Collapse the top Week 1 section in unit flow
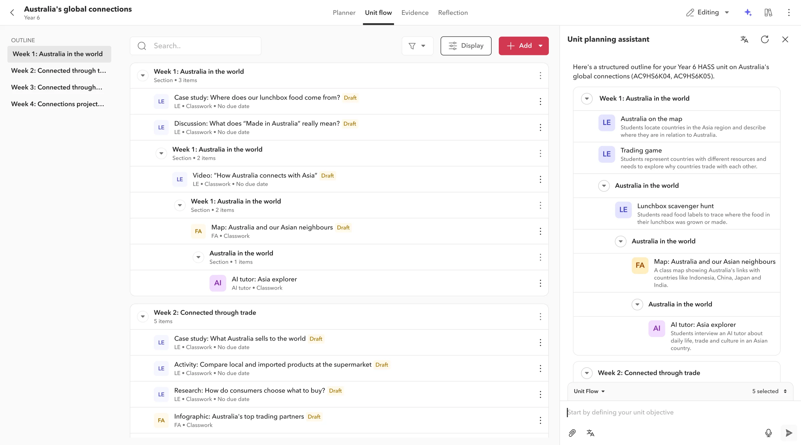Image resolution: width=801 pixels, height=445 pixels. point(143,76)
